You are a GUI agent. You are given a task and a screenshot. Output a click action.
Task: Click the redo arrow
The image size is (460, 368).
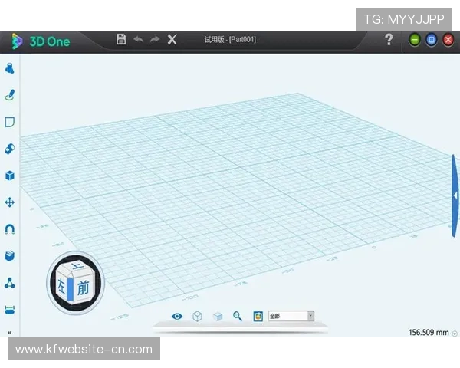[155, 39]
